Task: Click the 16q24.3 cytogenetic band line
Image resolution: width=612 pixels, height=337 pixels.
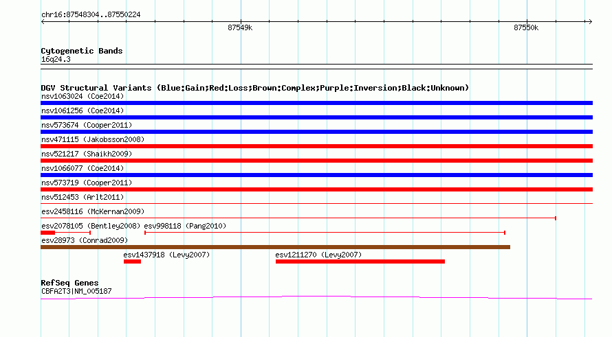Action: [x=316, y=67]
